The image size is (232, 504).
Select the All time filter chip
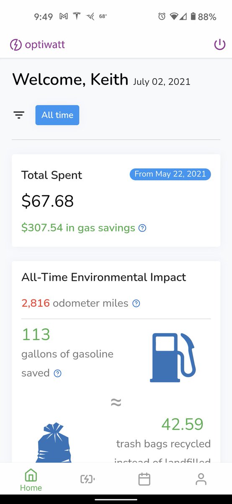tap(57, 115)
